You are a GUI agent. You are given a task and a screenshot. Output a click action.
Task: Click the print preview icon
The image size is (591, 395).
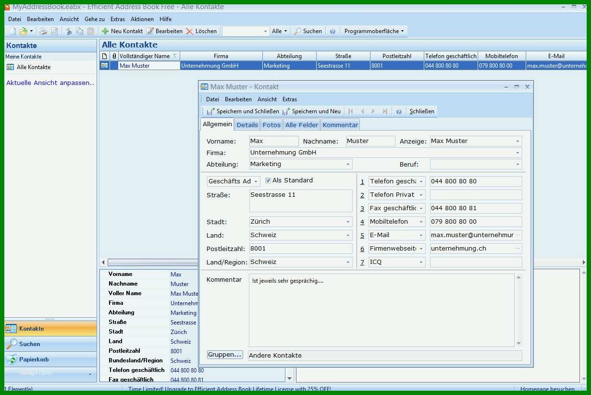[x=54, y=31]
